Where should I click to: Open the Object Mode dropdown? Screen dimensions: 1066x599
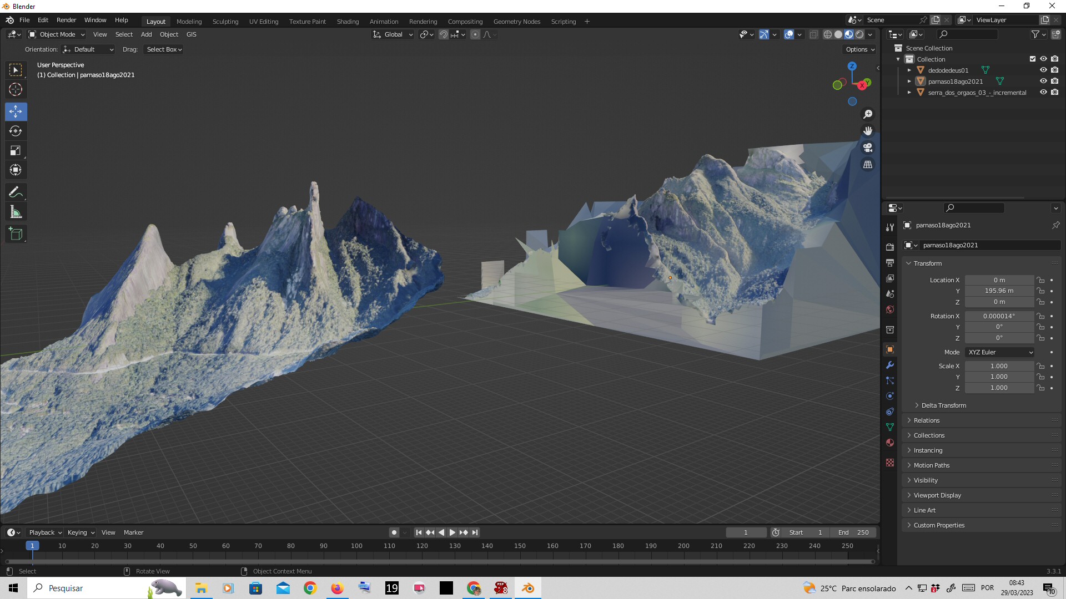click(57, 34)
